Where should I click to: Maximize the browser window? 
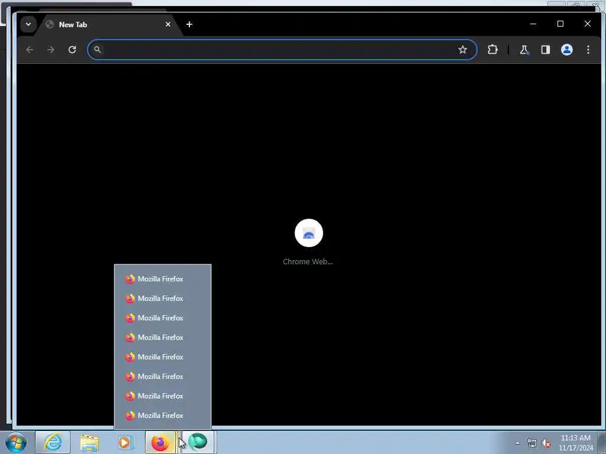pos(560,24)
